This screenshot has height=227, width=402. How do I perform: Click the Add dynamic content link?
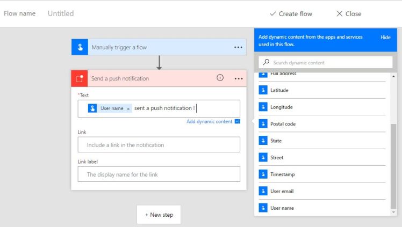tap(209, 121)
